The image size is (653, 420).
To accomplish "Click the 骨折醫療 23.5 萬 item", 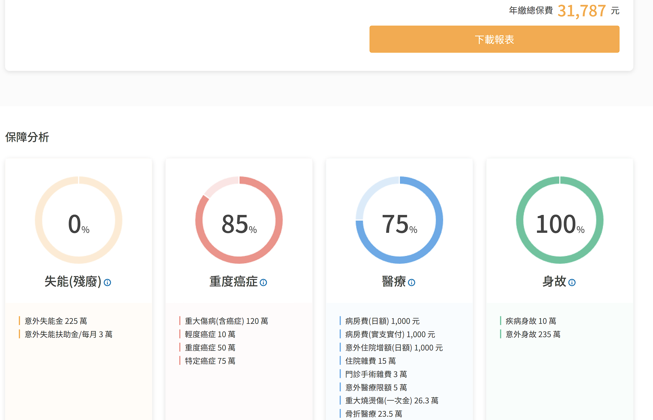I will point(374,414).
